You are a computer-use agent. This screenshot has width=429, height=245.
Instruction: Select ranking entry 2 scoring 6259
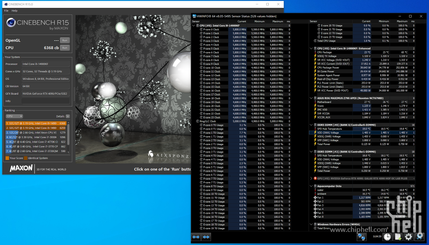coord(36,128)
